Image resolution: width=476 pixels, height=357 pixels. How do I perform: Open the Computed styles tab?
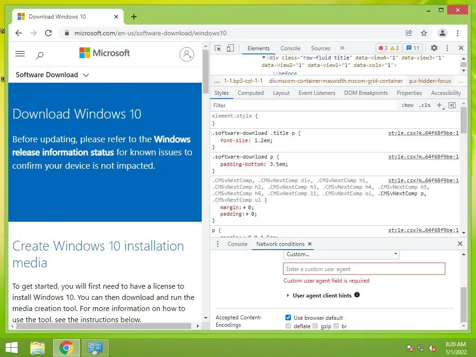[x=251, y=93]
